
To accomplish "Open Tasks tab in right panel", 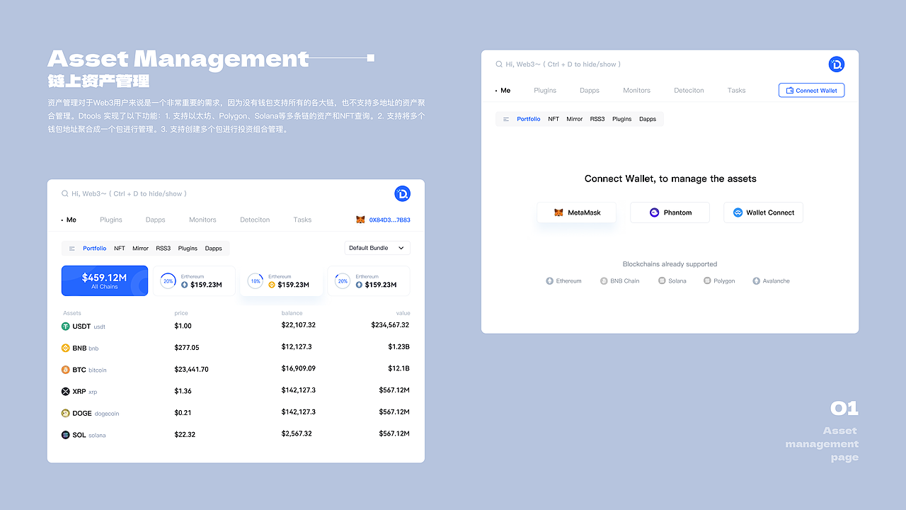I will click(x=737, y=91).
